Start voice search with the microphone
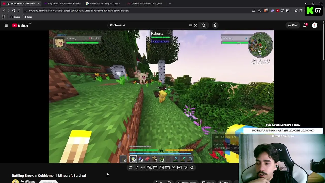325x183 pixels. coord(215,25)
